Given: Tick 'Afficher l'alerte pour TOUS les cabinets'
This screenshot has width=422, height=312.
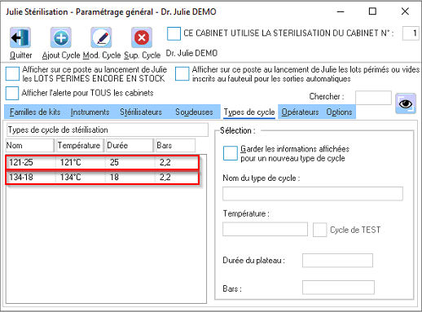Looking at the screenshot, I should (12, 93).
